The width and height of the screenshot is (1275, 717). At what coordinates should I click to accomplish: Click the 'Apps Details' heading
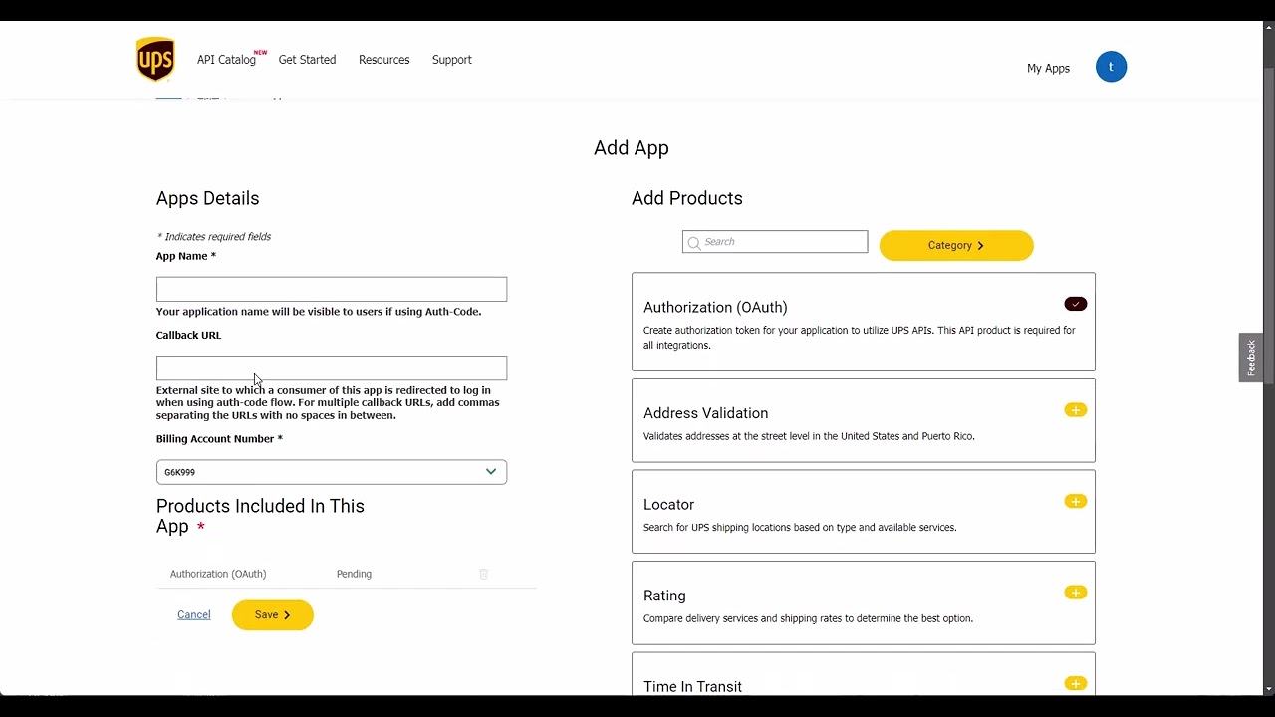207,198
